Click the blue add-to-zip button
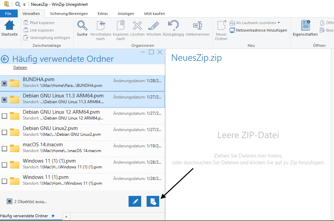The height and width of the screenshot is (221, 334). [153, 201]
